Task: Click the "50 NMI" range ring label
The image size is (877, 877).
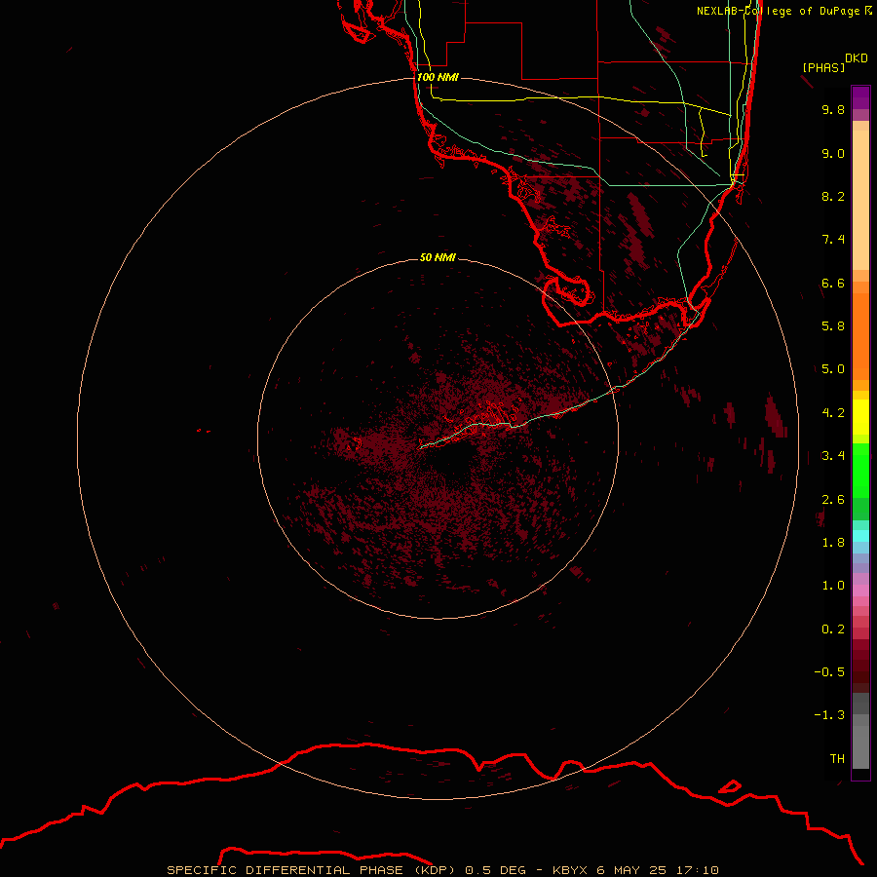Action: pos(438,258)
